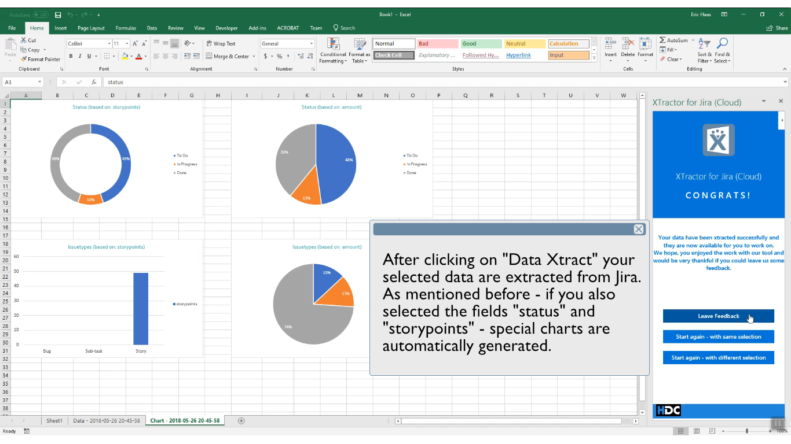791x444 pixels.
Task: Click Start again - with same selection
Action: pyautogui.click(x=719, y=336)
